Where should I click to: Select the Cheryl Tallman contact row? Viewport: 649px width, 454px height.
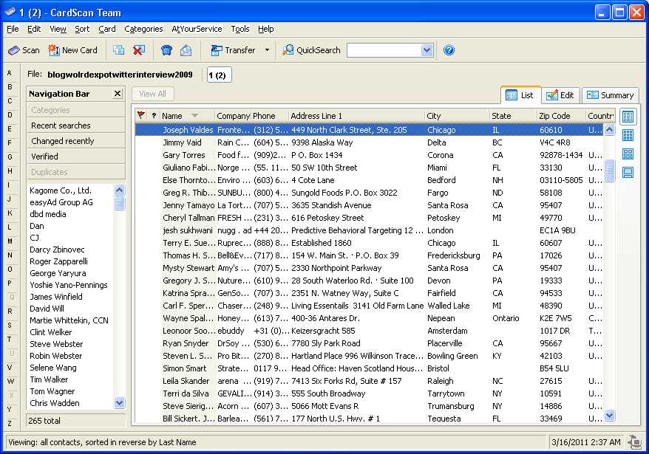point(369,218)
